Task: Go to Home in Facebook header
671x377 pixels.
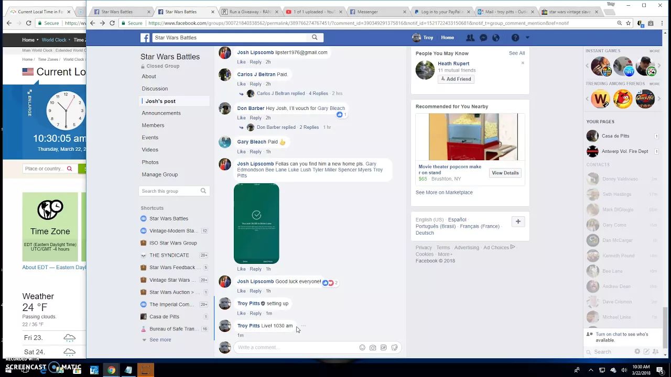Action: click(x=447, y=38)
